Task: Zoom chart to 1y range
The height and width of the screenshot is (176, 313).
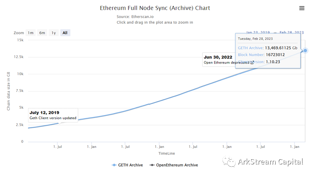Action: 54,33
